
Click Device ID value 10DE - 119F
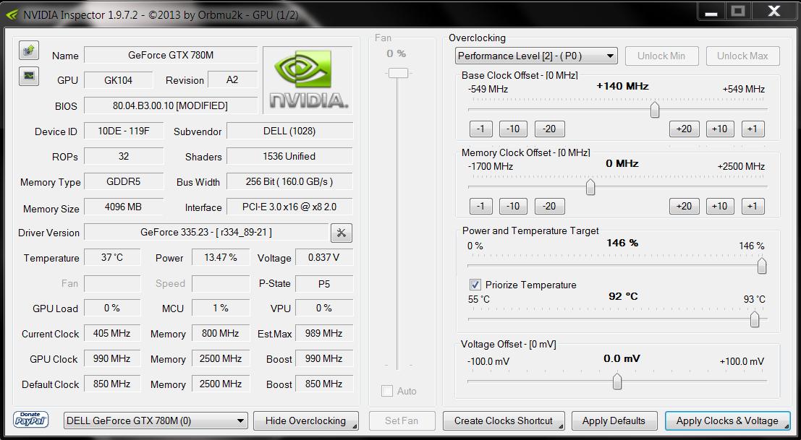point(124,131)
